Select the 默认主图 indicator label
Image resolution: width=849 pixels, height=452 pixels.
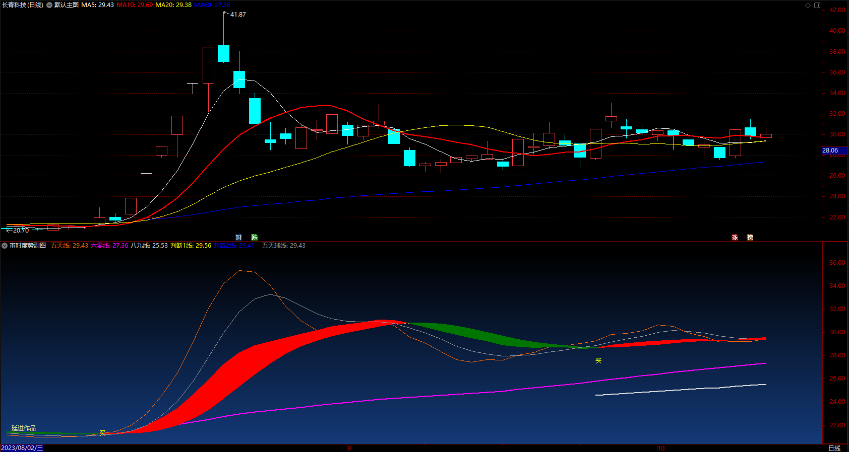coord(67,5)
